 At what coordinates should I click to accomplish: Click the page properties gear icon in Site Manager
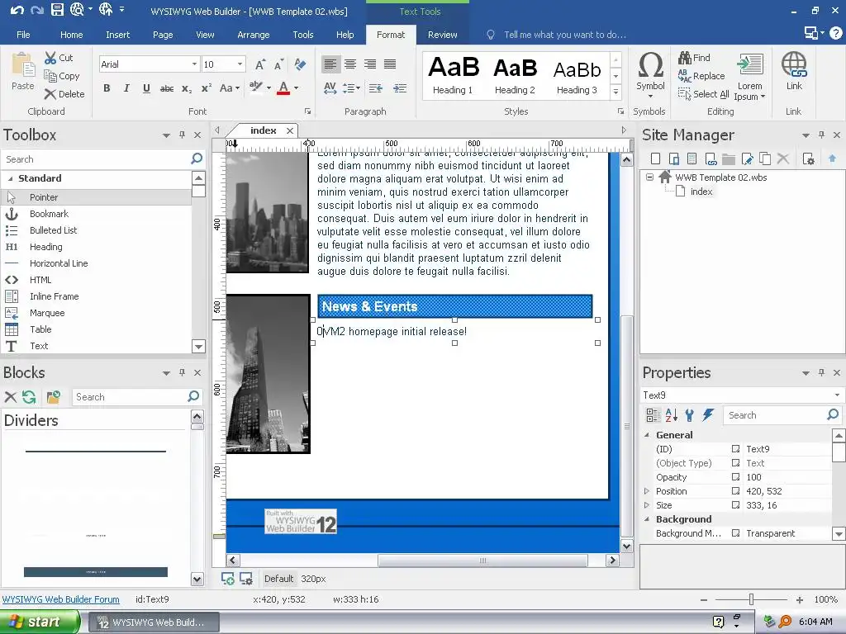tap(808, 158)
